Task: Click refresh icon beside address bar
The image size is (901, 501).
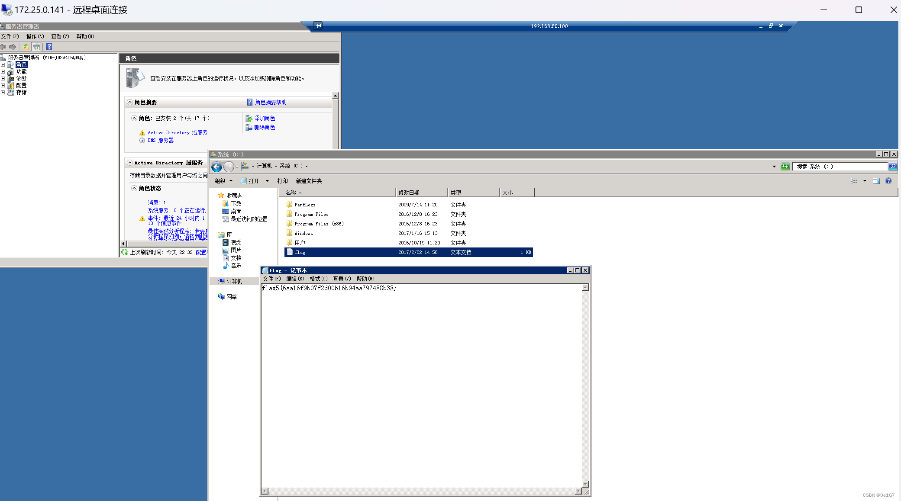Action: pyautogui.click(x=785, y=167)
